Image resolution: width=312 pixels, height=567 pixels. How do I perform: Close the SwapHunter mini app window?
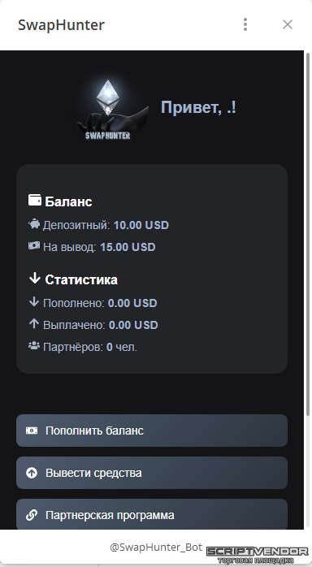288,24
